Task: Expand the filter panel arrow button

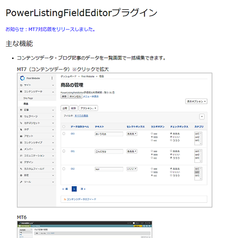Action: (x=202, y=116)
